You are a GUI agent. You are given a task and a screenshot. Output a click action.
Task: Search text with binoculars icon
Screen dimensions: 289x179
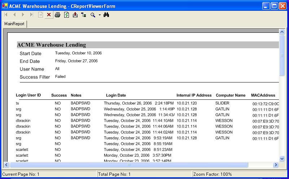click(106, 15)
